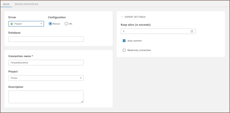Click the Keep alive seconds field
The height and width of the screenshot is (113, 230).
tap(155, 31)
